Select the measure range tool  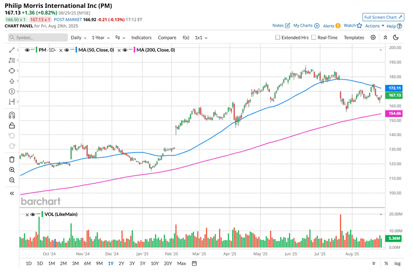click(11, 102)
